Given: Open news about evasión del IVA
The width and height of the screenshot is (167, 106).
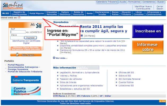Looking at the screenshot, I should [93, 42].
